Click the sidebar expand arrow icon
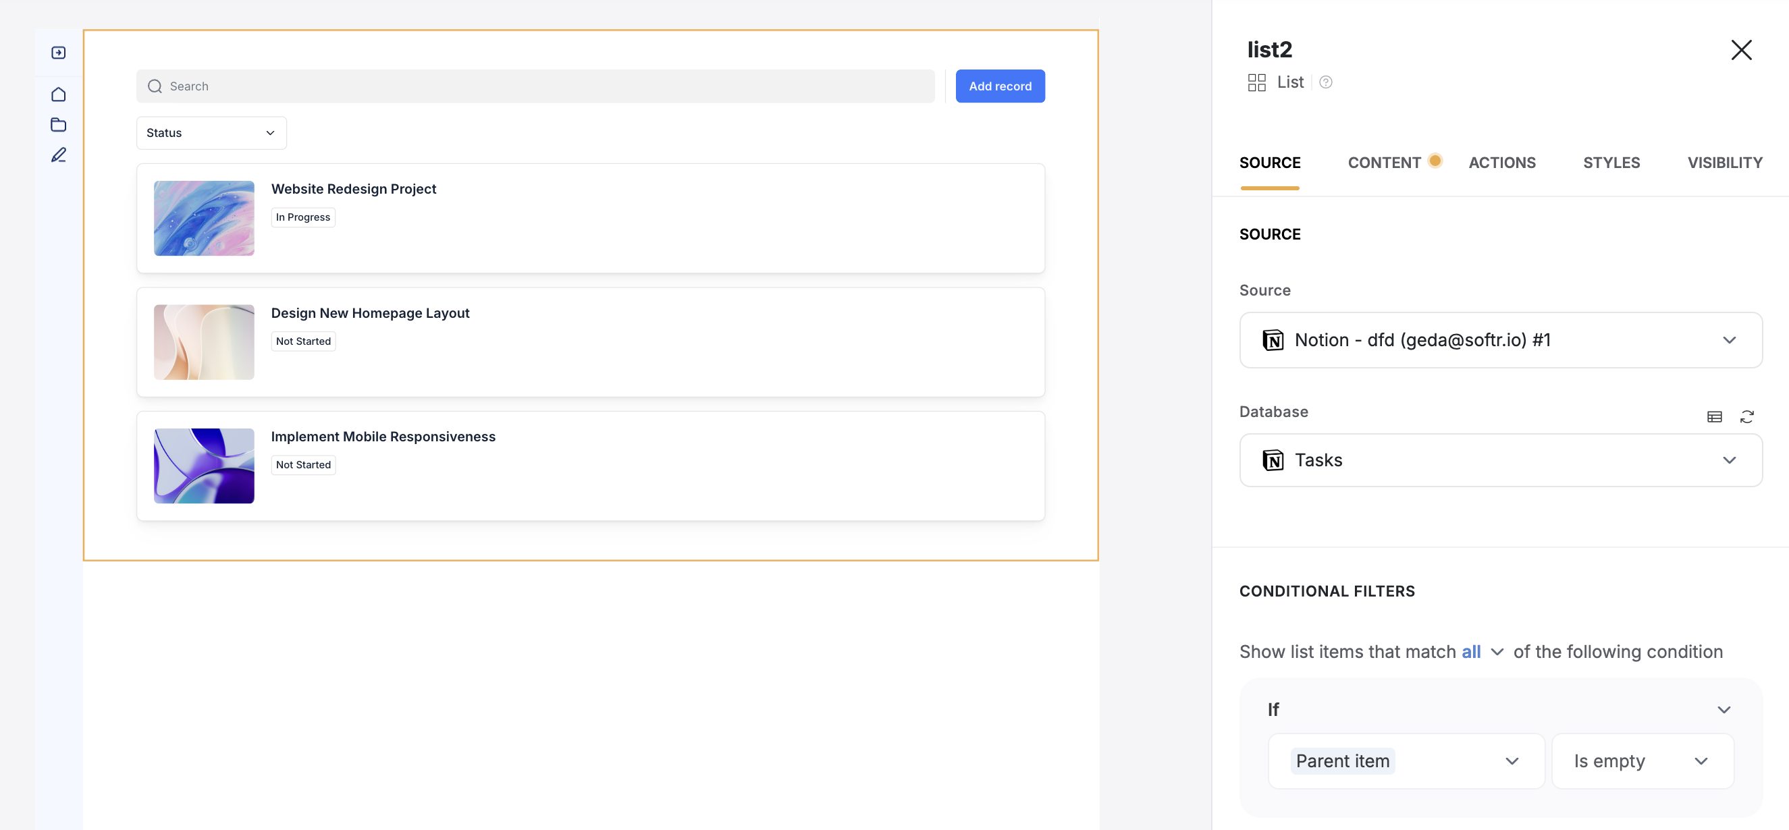This screenshot has height=830, width=1789. tap(58, 53)
